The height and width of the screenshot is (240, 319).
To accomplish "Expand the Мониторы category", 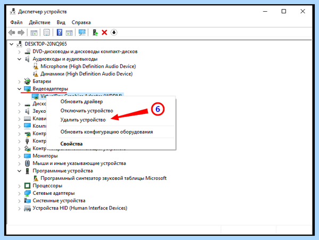I will 19,156.
